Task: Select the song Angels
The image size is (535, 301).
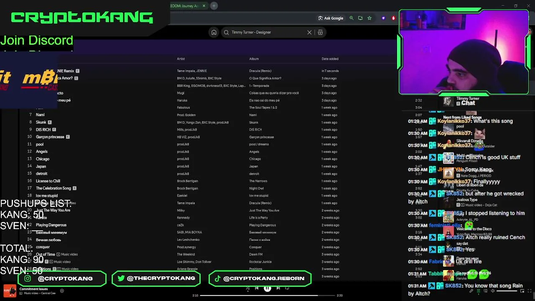Action: 42,152
